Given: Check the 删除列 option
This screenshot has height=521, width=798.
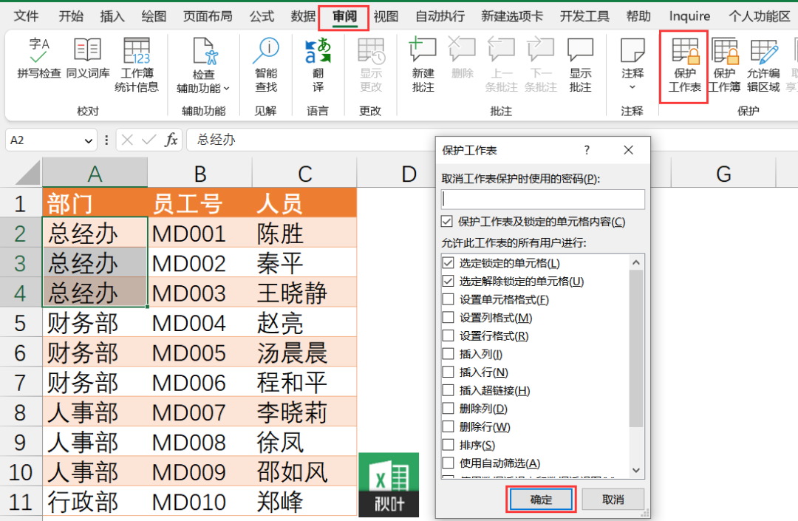Looking at the screenshot, I should [x=448, y=409].
